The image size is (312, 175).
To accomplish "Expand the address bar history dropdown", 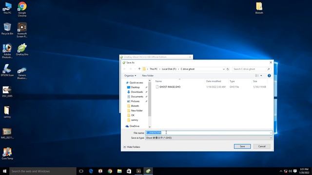I will coord(224,69).
